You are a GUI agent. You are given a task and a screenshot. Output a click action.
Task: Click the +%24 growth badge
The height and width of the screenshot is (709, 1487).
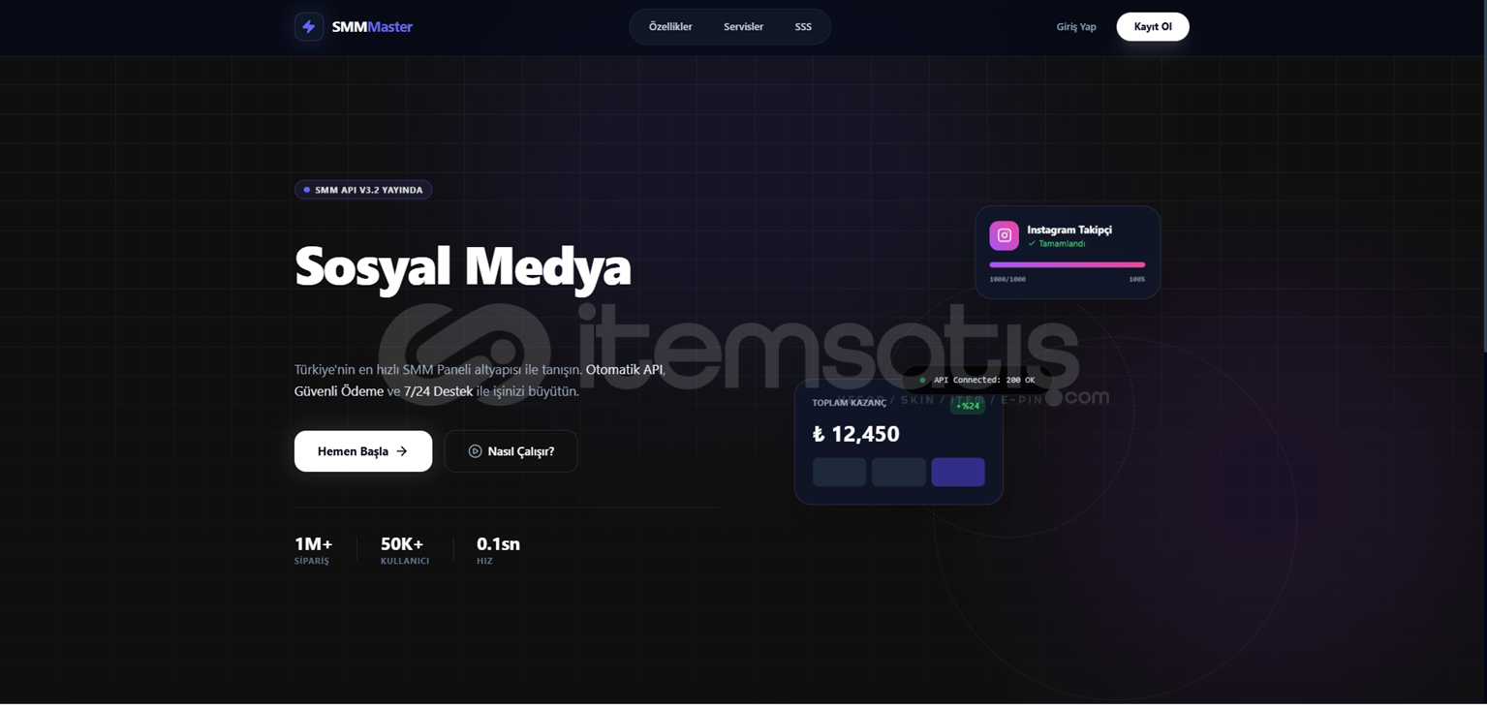coord(968,406)
